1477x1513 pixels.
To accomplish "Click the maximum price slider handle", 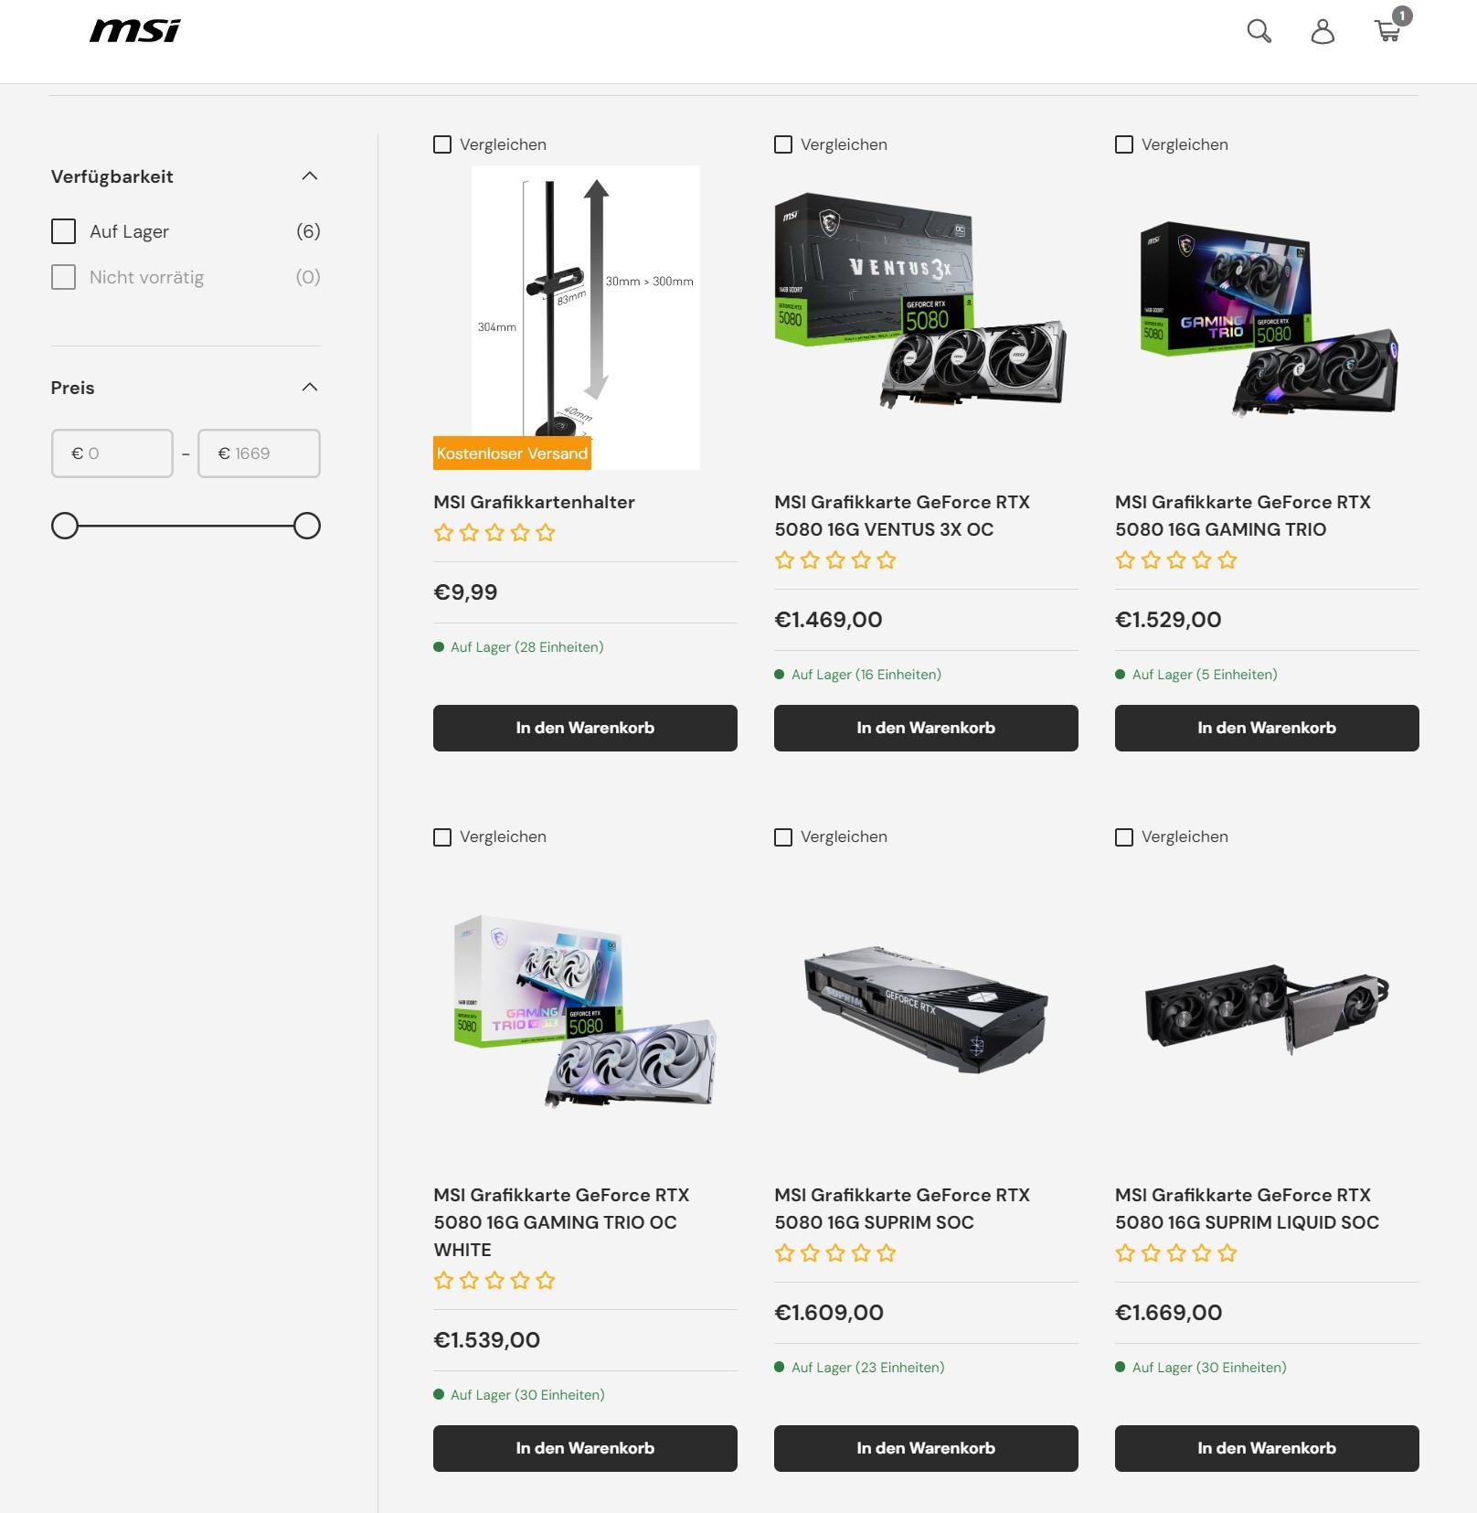I will [307, 526].
